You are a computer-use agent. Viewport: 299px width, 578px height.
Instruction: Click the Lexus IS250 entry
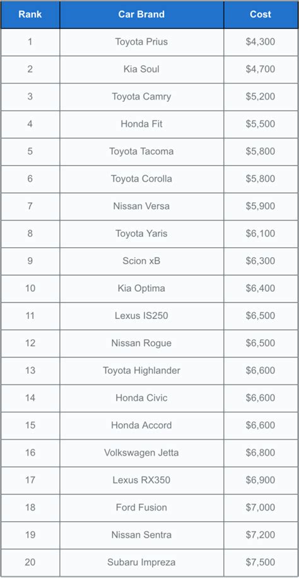(x=141, y=316)
